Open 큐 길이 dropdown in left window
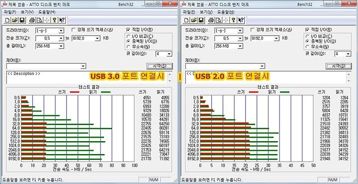Image resolution: width=358 pixels, height=184 pixels. (169, 54)
